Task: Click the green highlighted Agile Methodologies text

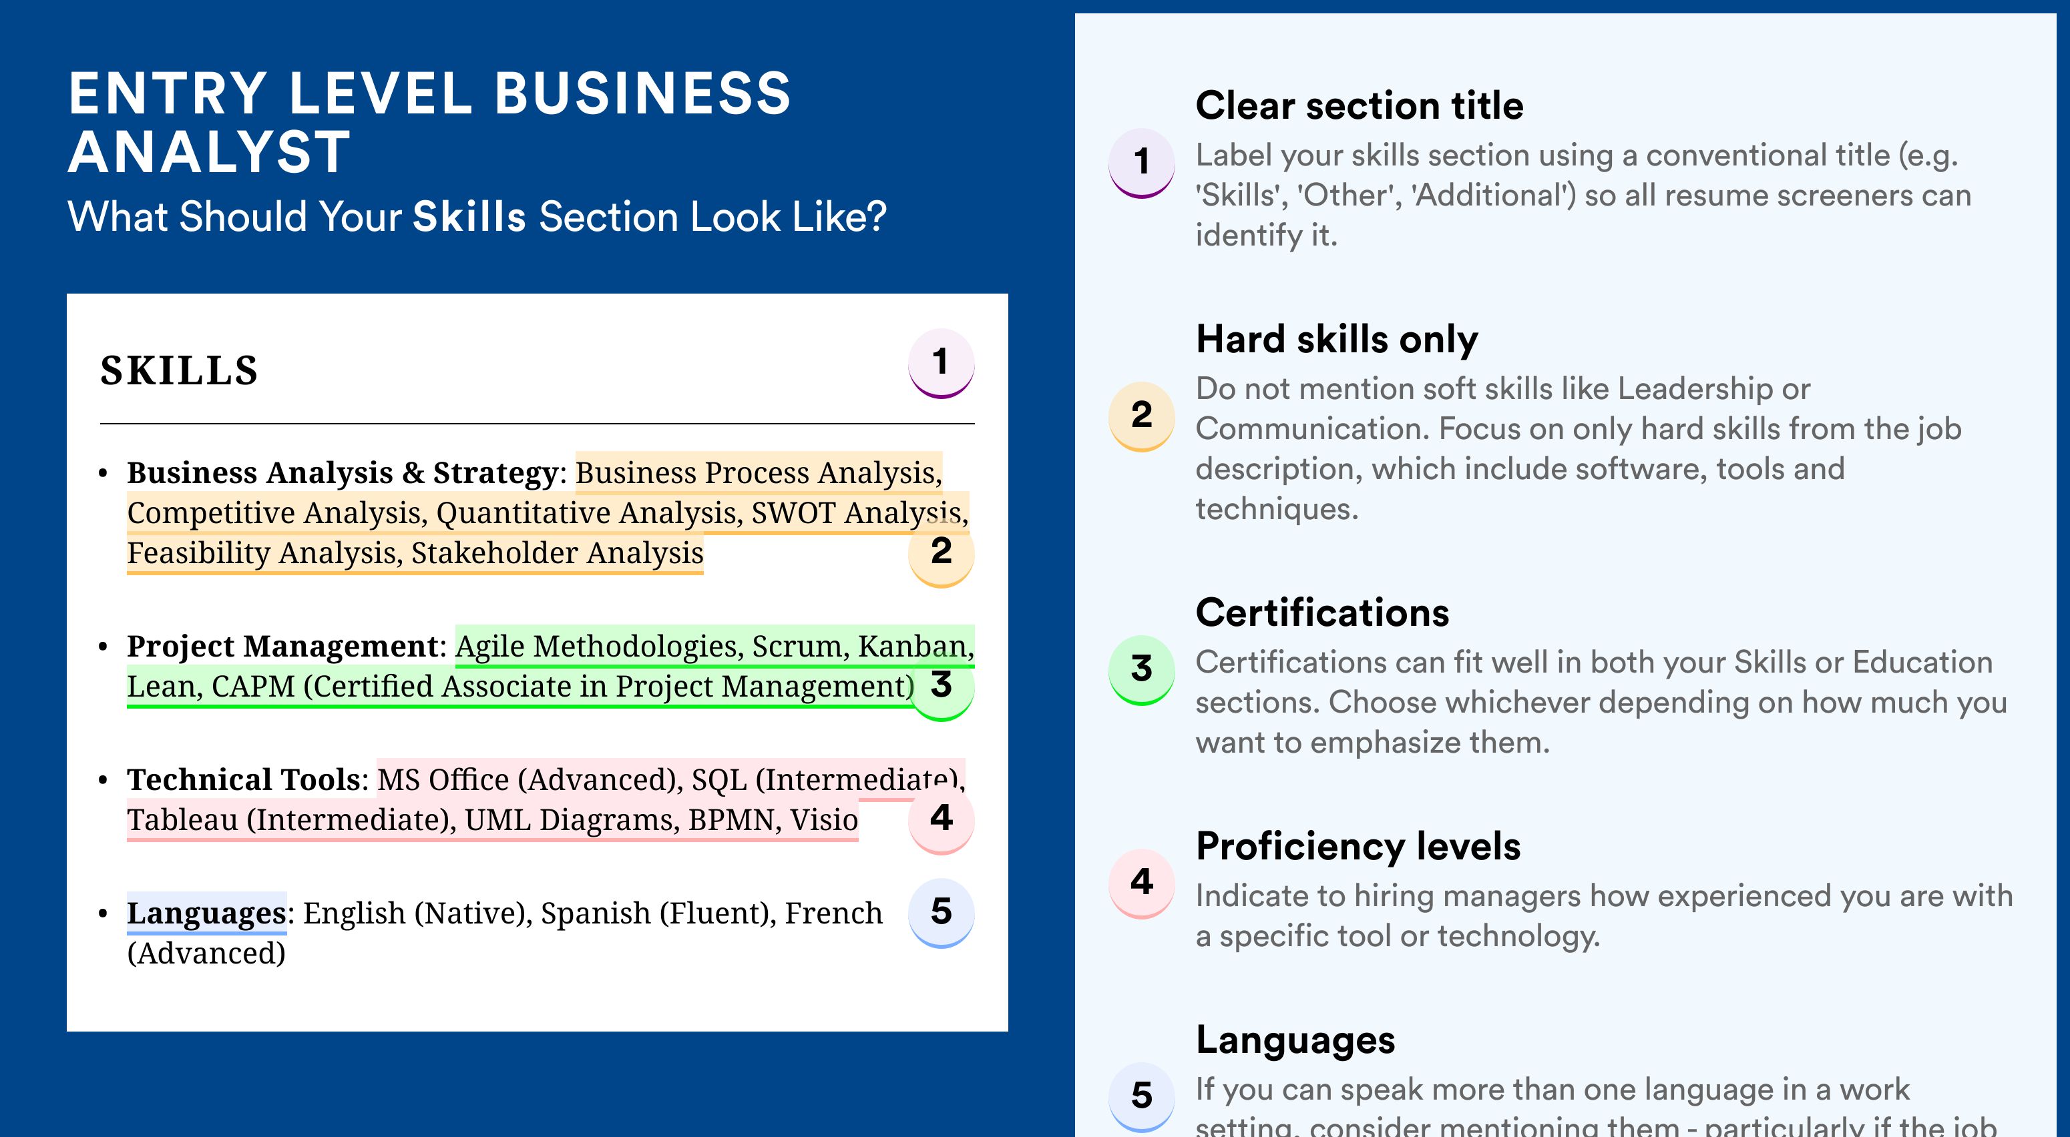Action: (599, 646)
